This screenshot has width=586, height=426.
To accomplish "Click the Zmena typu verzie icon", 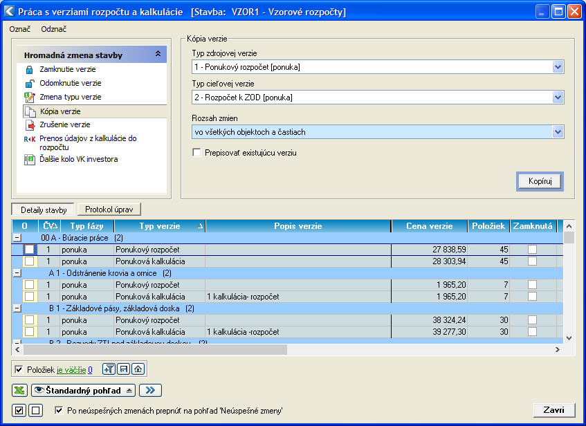I will (29, 97).
